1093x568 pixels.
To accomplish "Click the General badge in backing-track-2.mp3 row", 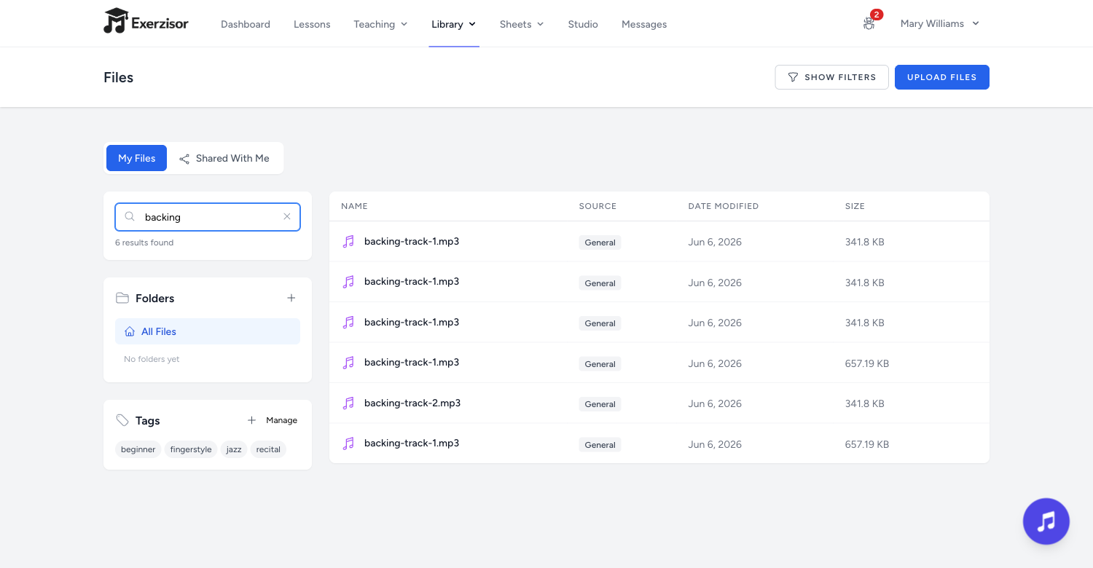I will click(x=600, y=404).
